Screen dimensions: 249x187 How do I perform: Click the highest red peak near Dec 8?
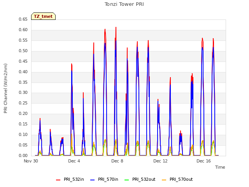[116, 27]
